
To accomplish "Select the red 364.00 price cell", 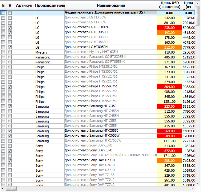I will [170, 87].
